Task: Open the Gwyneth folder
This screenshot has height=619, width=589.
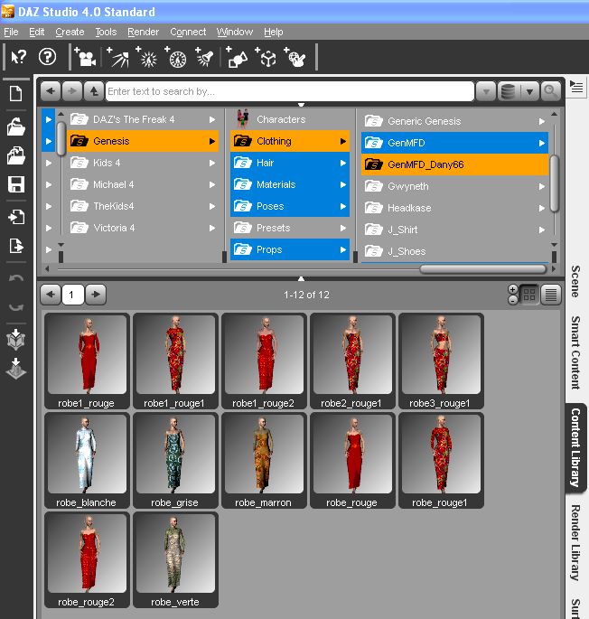Action: point(454,186)
